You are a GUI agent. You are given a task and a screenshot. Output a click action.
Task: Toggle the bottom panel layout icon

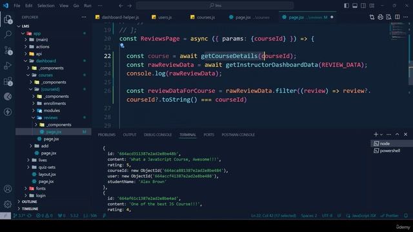[355, 6]
